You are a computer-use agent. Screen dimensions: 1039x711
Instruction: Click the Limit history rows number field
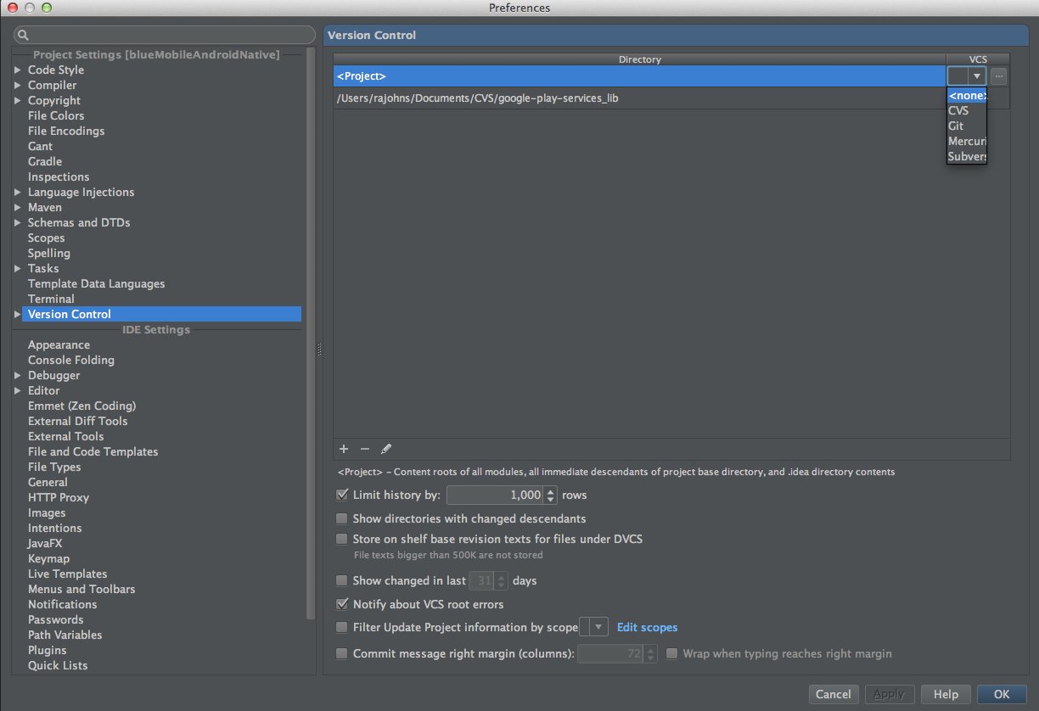click(x=495, y=495)
